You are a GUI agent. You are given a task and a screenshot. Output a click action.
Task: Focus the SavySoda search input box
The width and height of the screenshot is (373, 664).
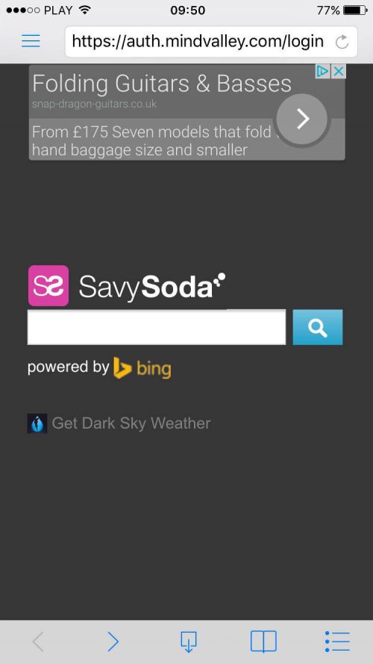pyautogui.click(x=157, y=327)
